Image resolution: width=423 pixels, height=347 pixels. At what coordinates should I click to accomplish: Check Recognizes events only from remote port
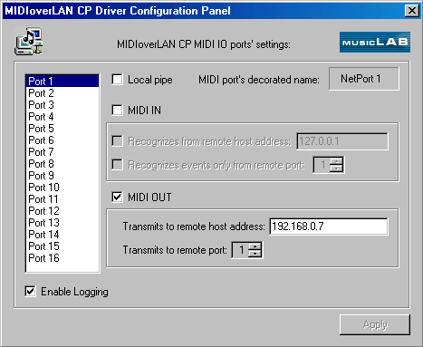point(117,165)
